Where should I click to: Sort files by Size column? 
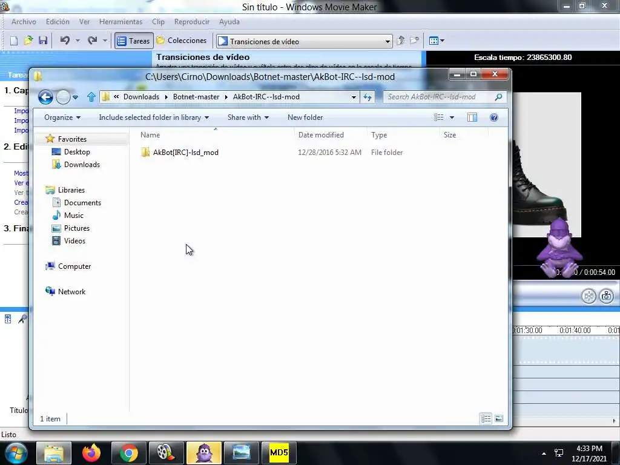(463, 135)
